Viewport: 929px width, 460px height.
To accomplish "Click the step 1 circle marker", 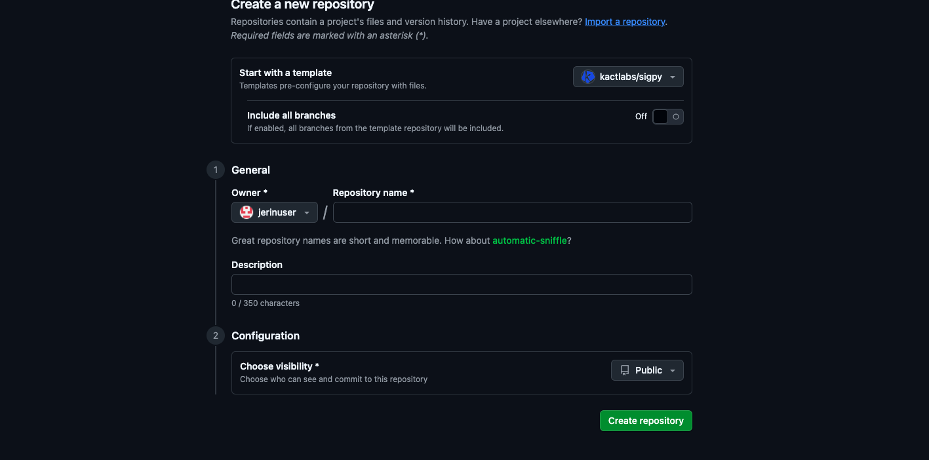I will point(215,170).
